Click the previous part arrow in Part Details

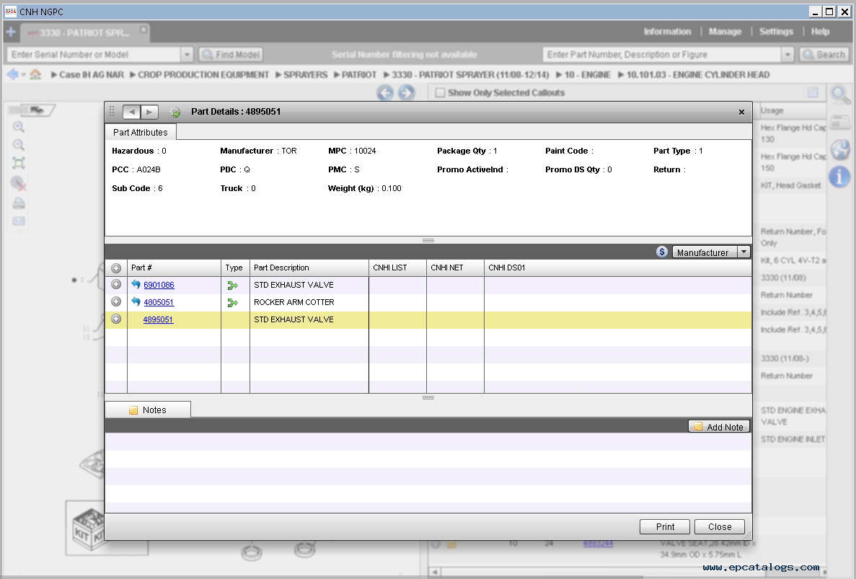[131, 112]
